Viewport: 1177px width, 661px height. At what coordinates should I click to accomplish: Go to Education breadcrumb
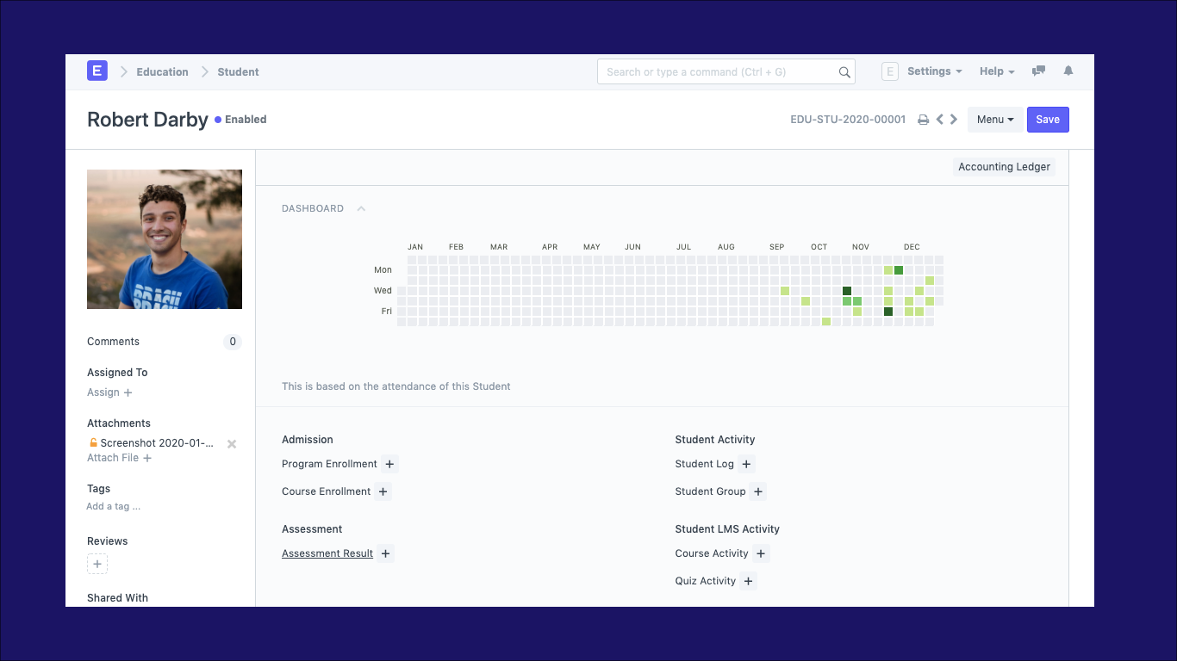coord(162,72)
